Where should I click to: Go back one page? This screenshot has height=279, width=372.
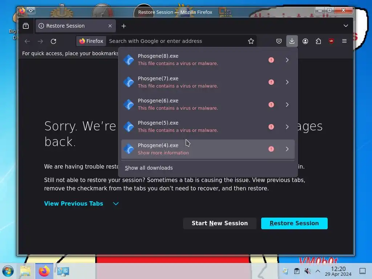[27, 41]
